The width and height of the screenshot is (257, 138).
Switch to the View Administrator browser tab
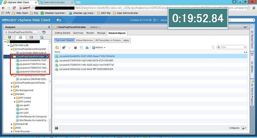[56, 2]
